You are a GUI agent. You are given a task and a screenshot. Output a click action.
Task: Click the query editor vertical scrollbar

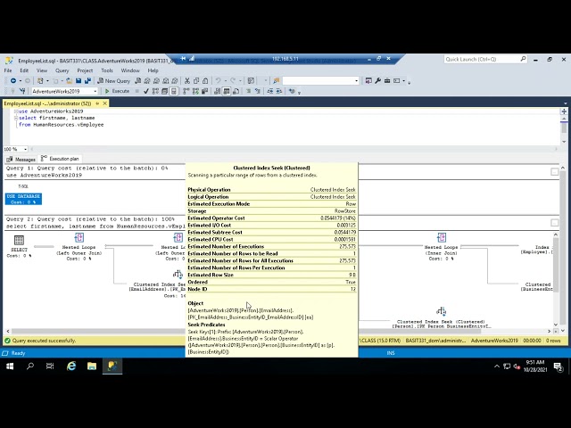click(564, 129)
